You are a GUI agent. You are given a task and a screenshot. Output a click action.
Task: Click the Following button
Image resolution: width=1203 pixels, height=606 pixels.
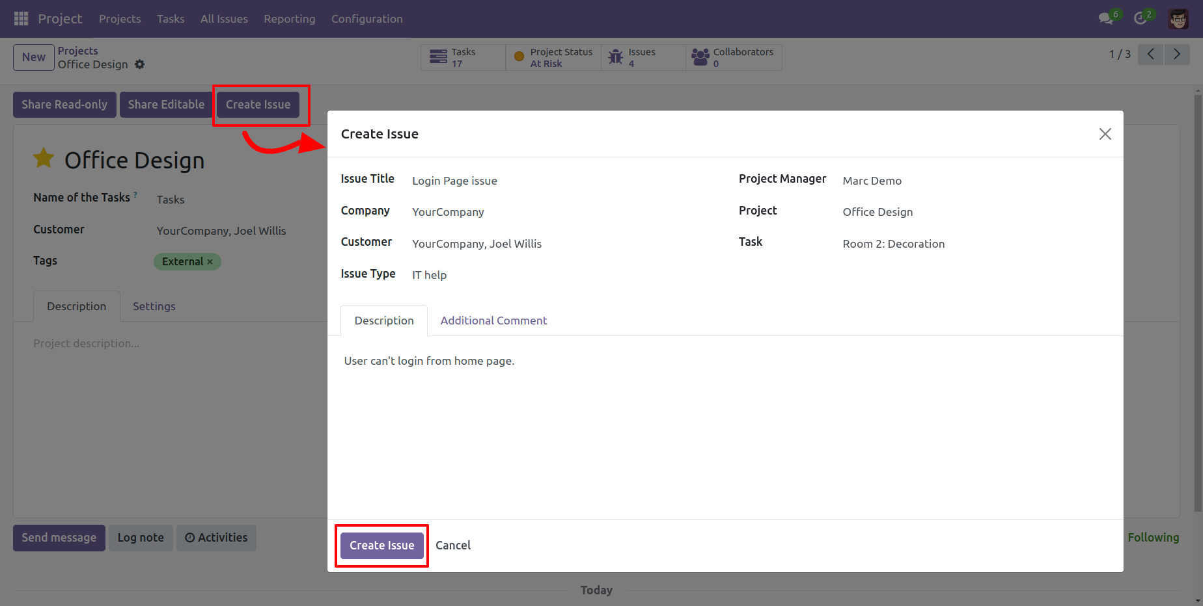(x=1154, y=538)
